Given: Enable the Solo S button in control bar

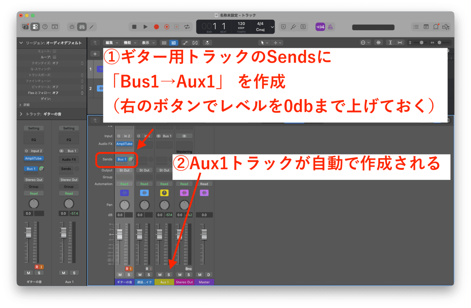Looking at the screenshot, I should tap(303, 26).
